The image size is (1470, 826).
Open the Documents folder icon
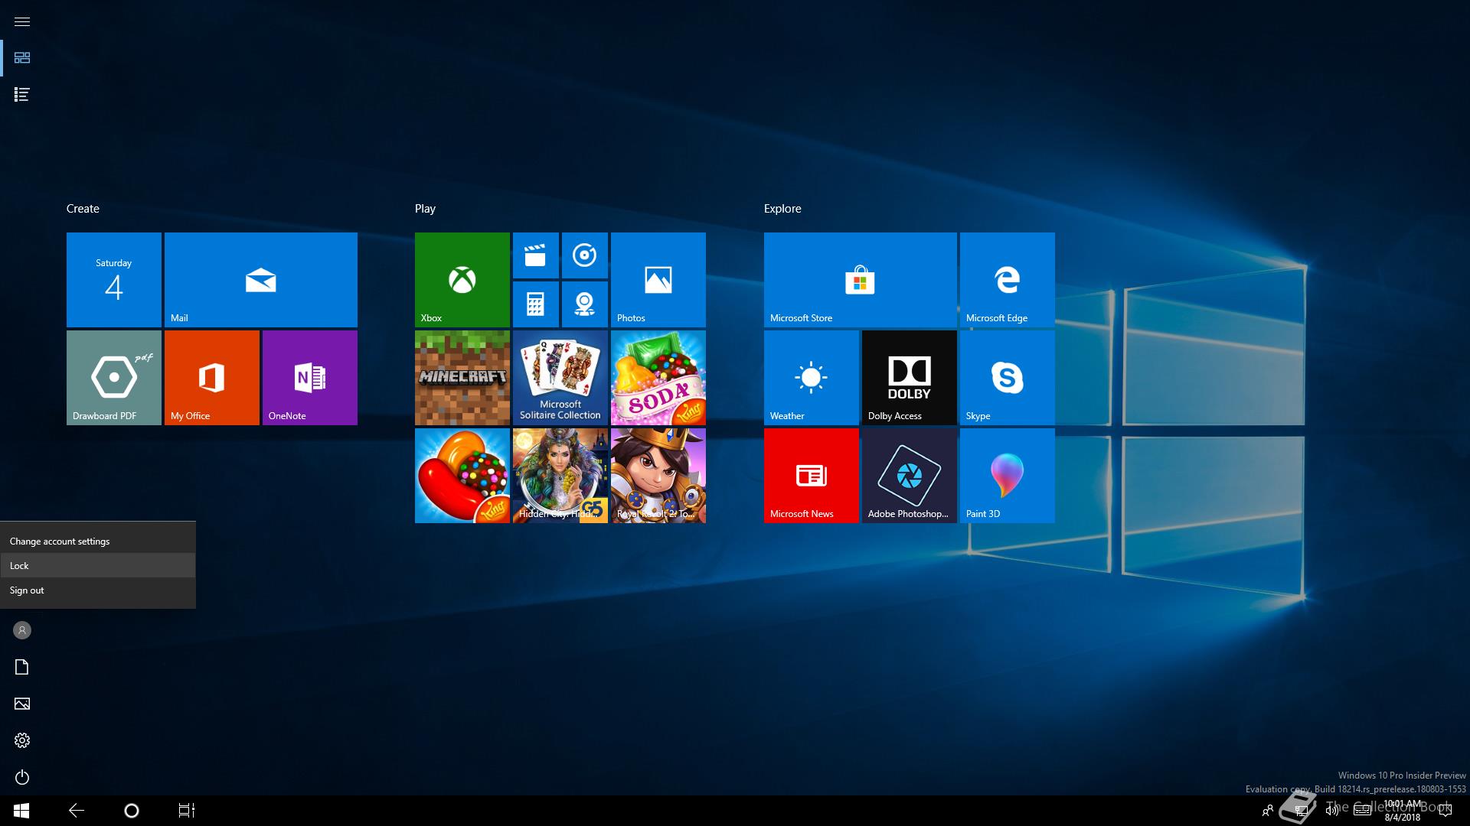coord(22,667)
